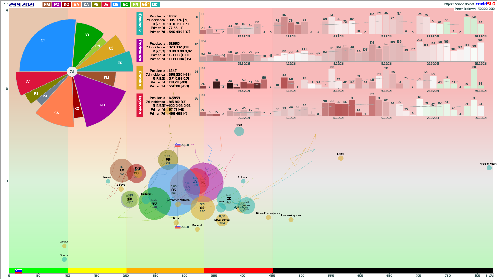Open the Obalno-k. region tab

[x=140, y=23]
